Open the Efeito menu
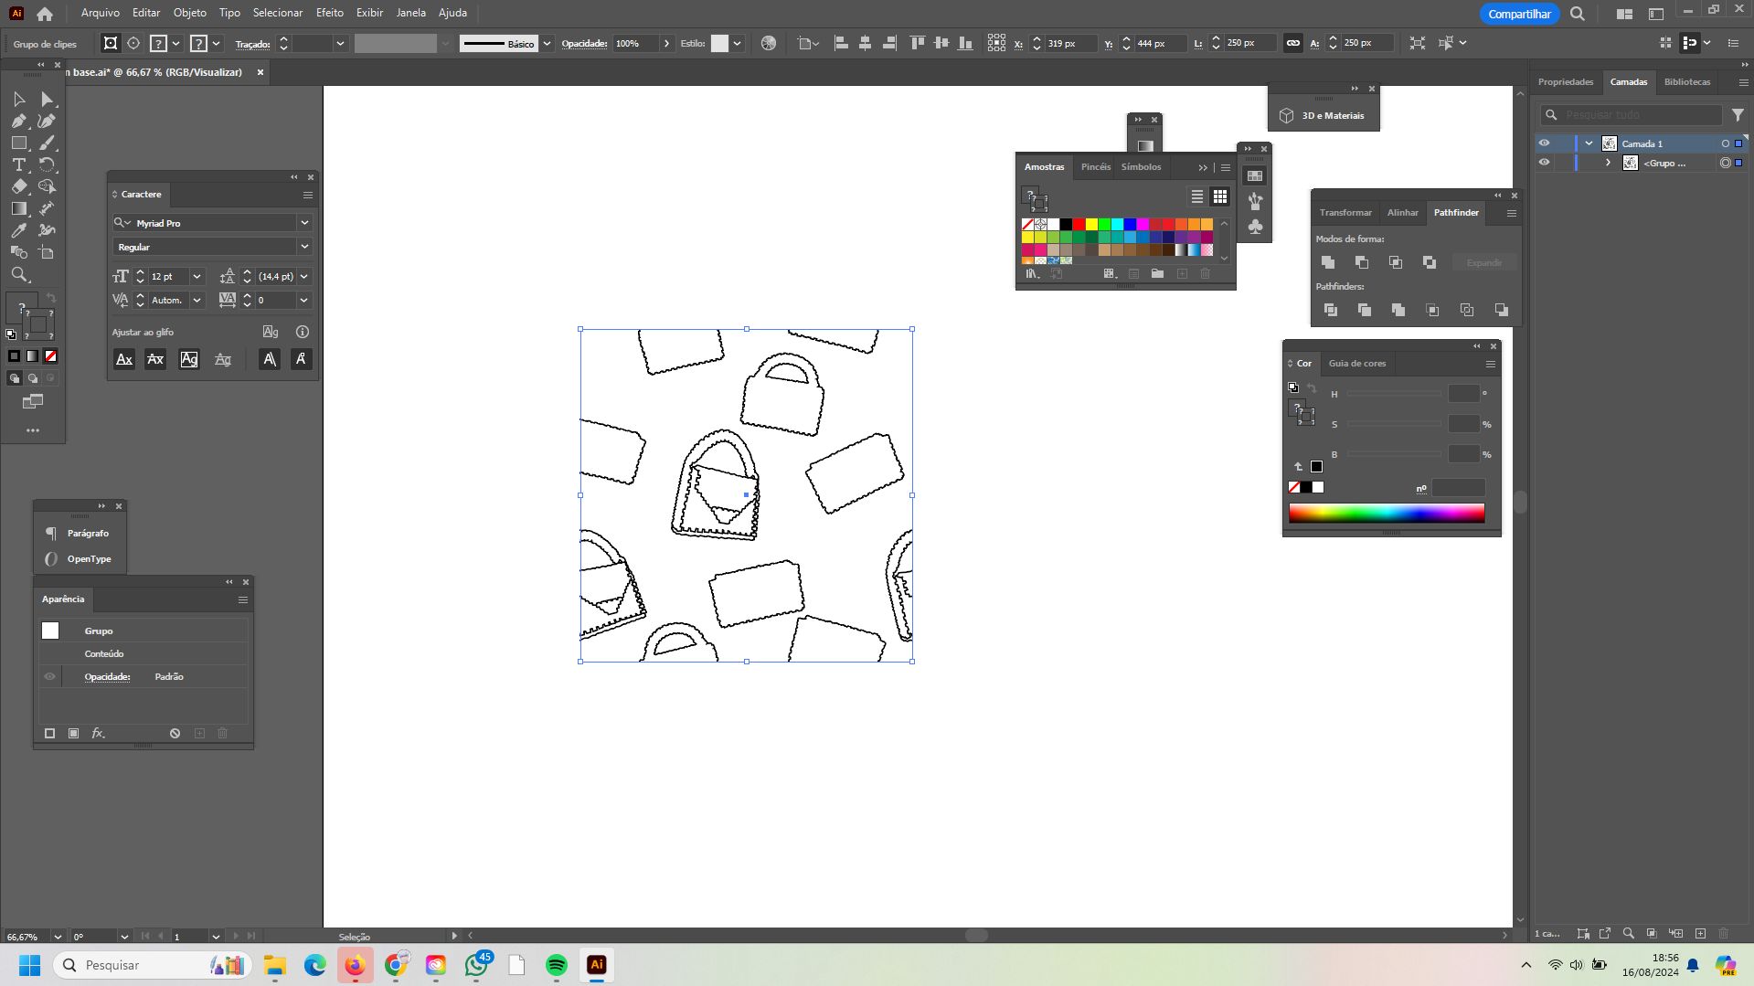This screenshot has height=986, width=1754. [330, 13]
